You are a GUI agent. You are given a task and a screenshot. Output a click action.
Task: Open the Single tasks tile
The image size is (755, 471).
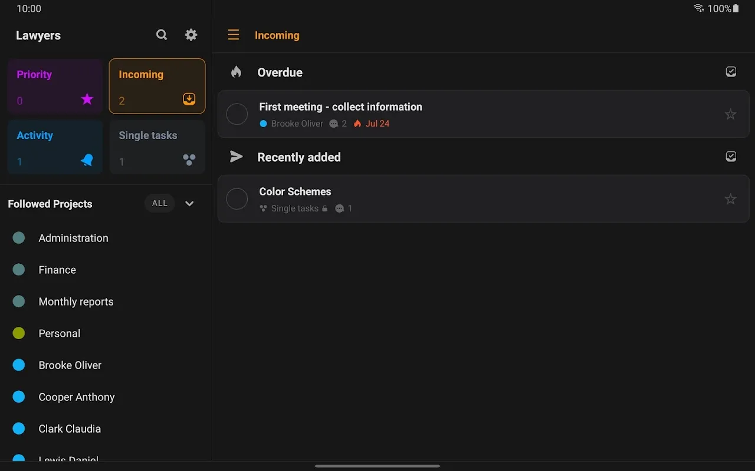pos(157,147)
